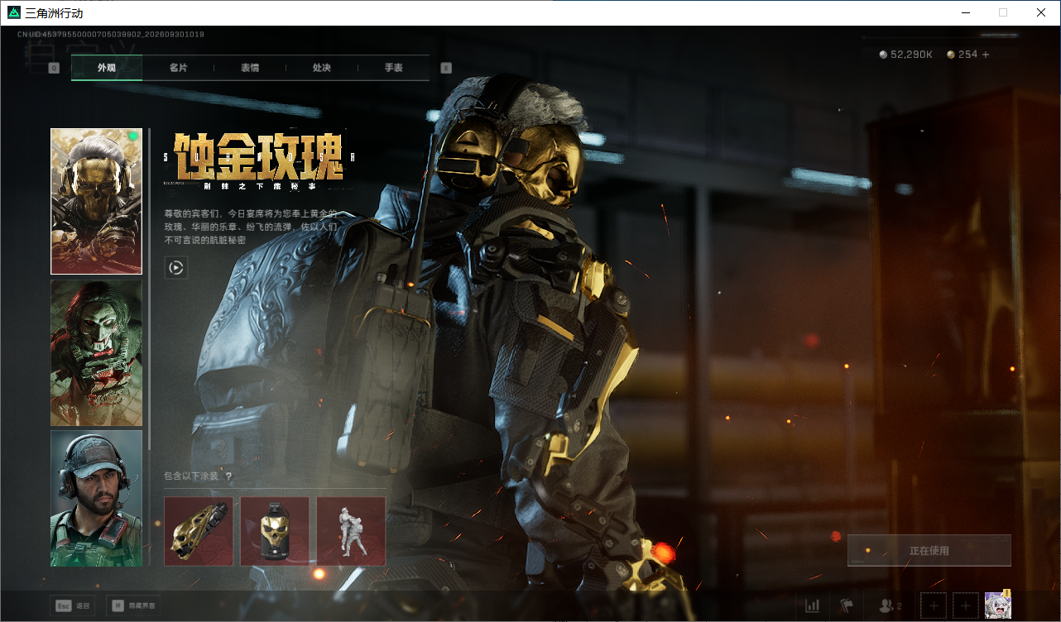Open the statistics bar chart icon
Screen dimensions: 1061x622
click(x=813, y=606)
